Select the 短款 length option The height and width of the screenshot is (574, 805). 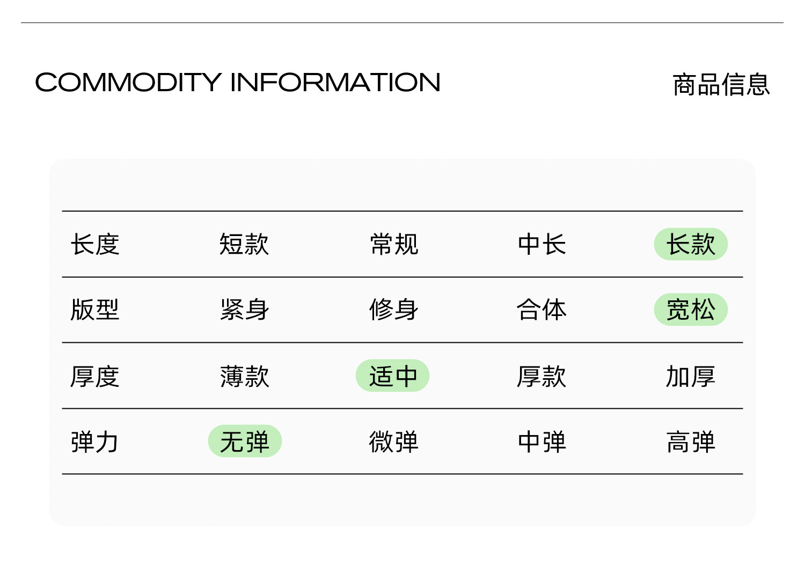click(x=244, y=245)
